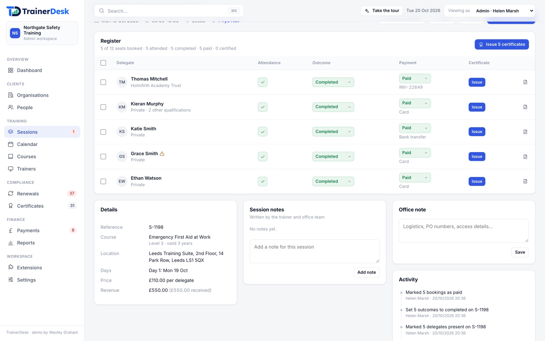The width and height of the screenshot is (545, 341).
Task: Click the Office note logistics textarea
Action: coord(464,231)
